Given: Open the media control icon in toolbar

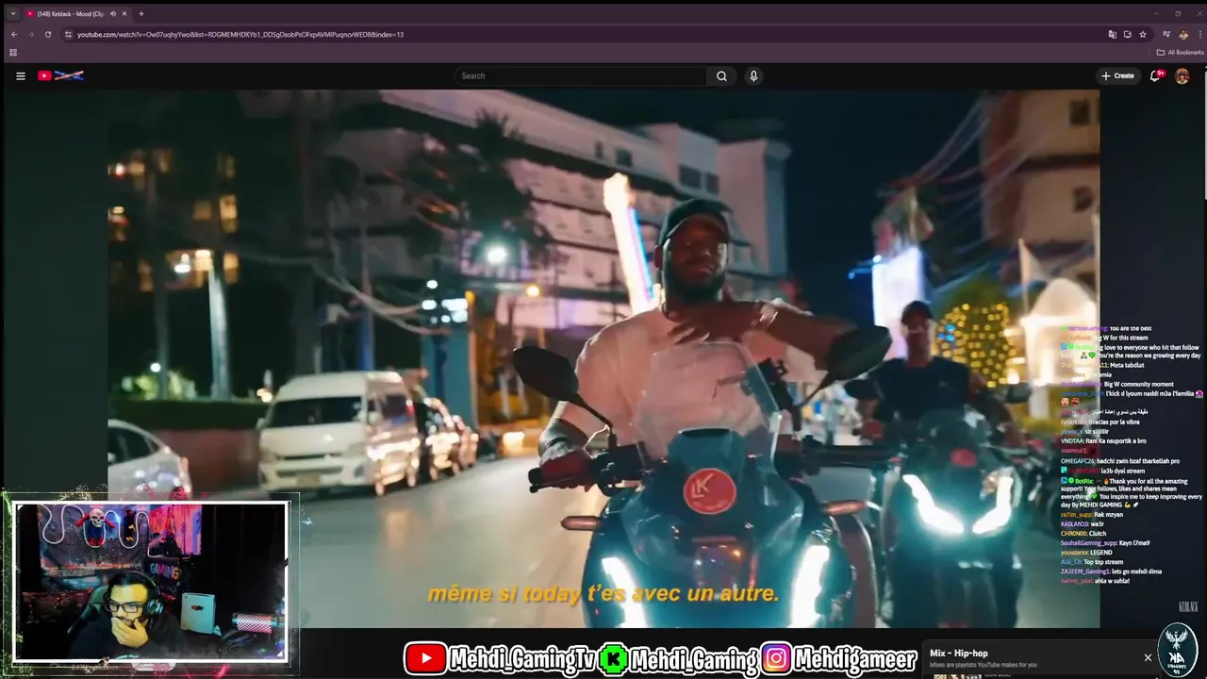Looking at the screenshot, I should tap(1166, 34).
